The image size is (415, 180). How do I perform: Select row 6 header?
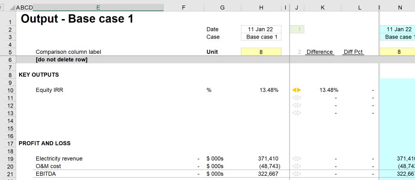10,60
